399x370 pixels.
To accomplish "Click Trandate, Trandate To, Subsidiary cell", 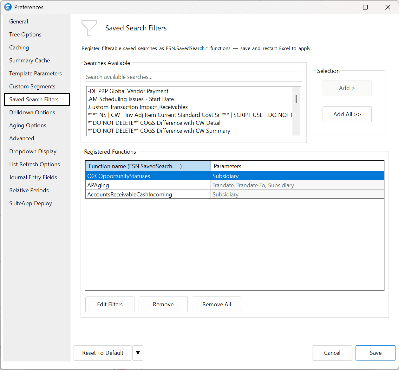I will coord(298,185).
